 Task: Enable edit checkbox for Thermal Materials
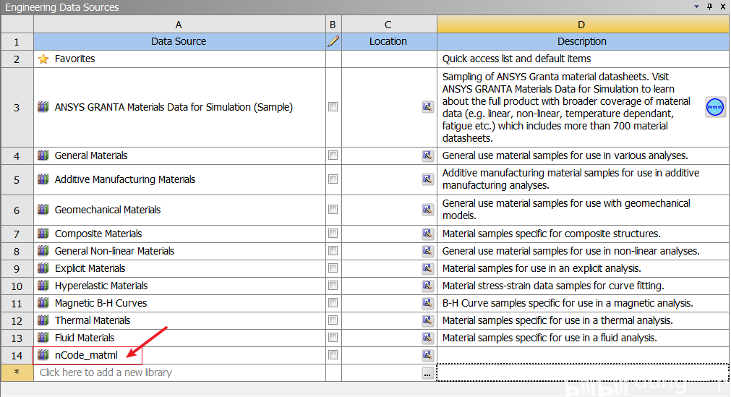[x=333, y=320]
